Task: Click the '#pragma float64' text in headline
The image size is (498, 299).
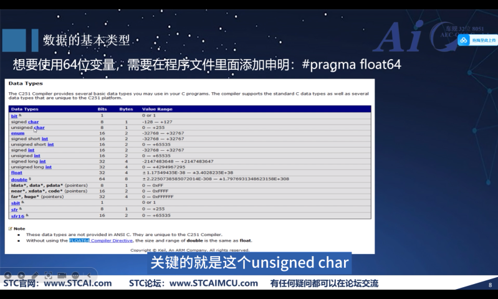Action: (x=352, y=64)
